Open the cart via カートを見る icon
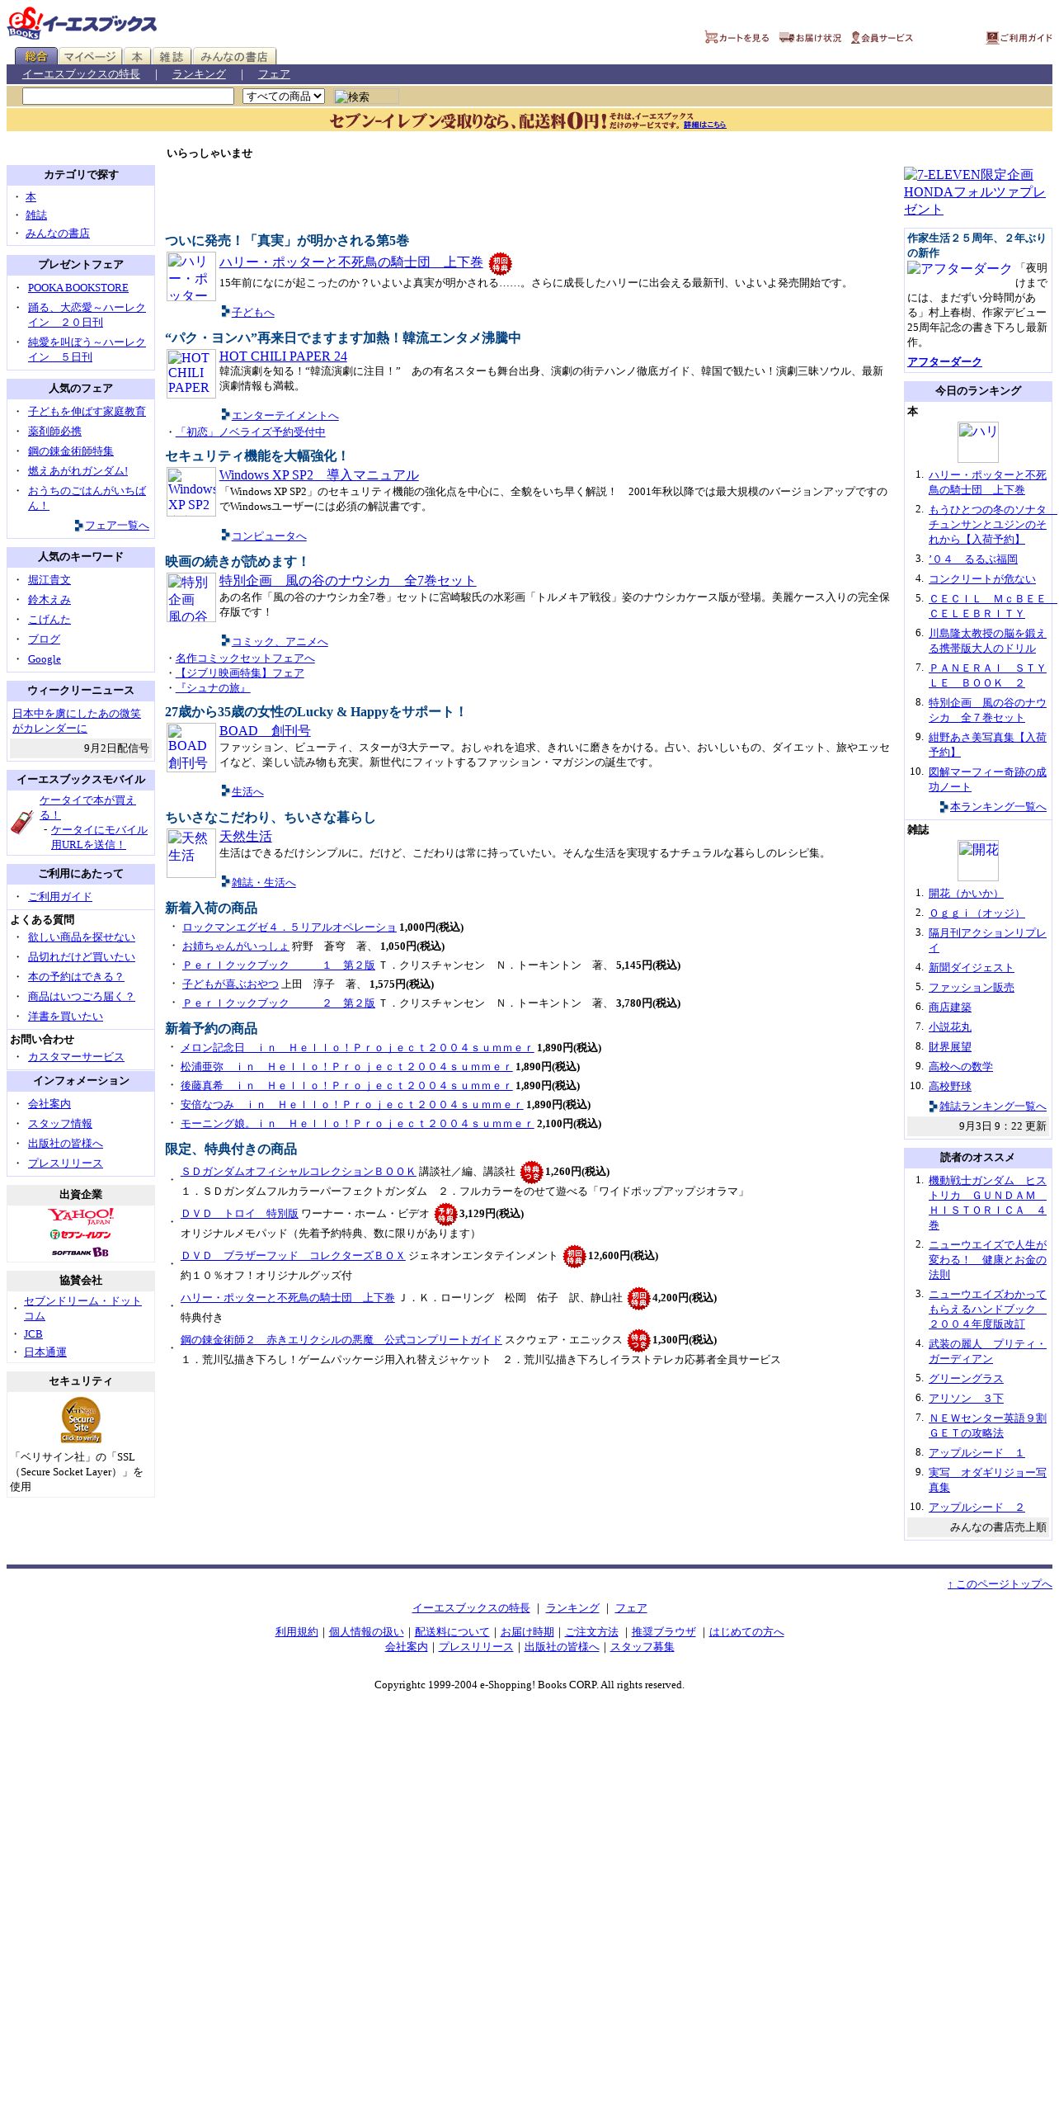The width and height of the screenshot is (1059, 2119). [737, 38]
